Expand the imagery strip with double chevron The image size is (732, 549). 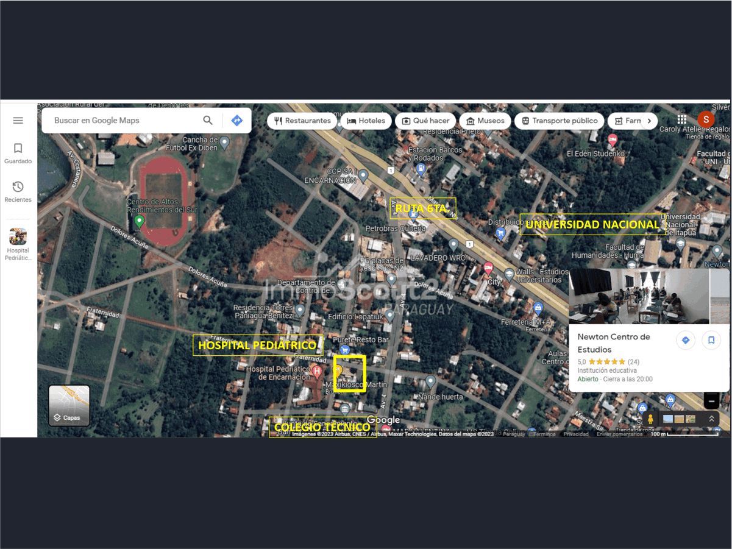[711, 419]
